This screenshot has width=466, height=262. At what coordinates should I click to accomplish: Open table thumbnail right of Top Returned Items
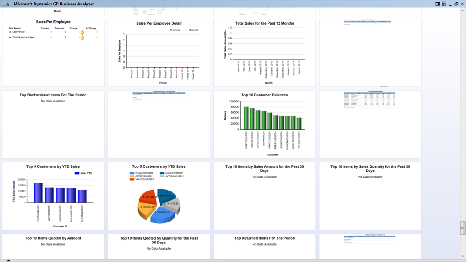point(370,239)
